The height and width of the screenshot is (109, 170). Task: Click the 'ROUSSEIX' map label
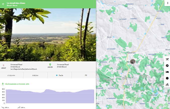click(152, 54)
